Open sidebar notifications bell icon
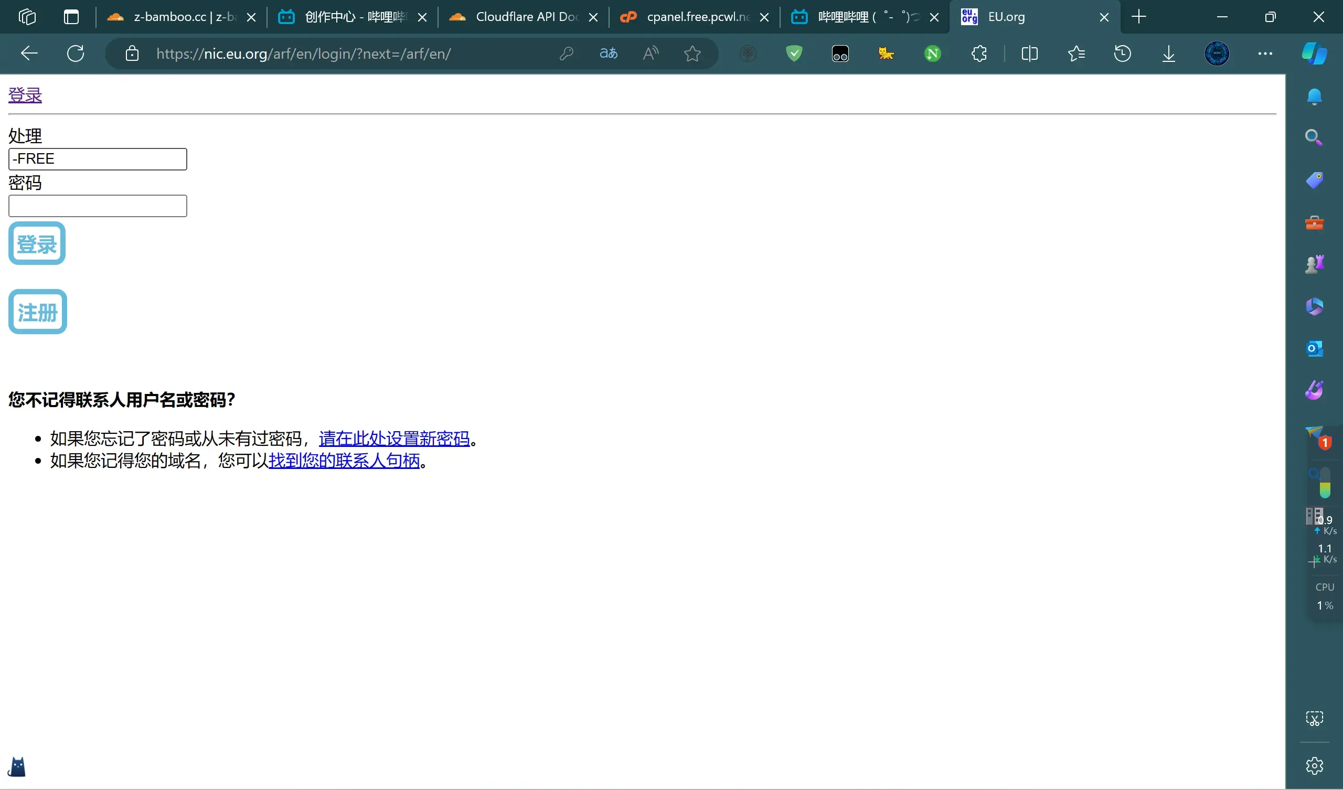1343x790 pixels. (1315, 97)
